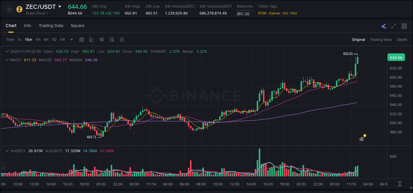Click the chart snapshot icon near yellow dot
413x193 pixels.
point(361,139)
